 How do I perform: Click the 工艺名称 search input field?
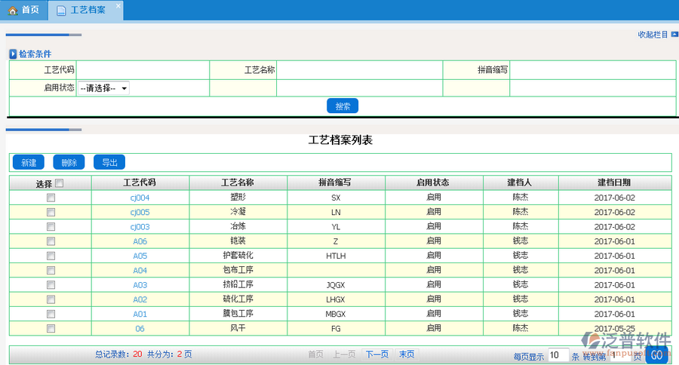point(359,70)
